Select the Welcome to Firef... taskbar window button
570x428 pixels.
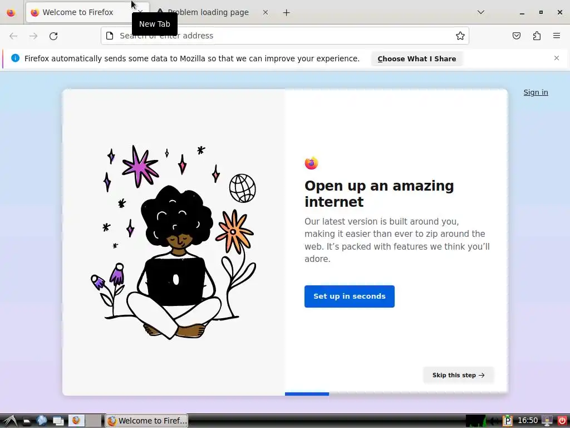click(x=147, y=421)
